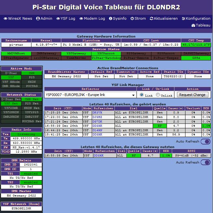213x213 pixels.
Task: Click the firmware value HS_Hat:v1.4.17
Action: pyautogui.click(x=26, y=147)
